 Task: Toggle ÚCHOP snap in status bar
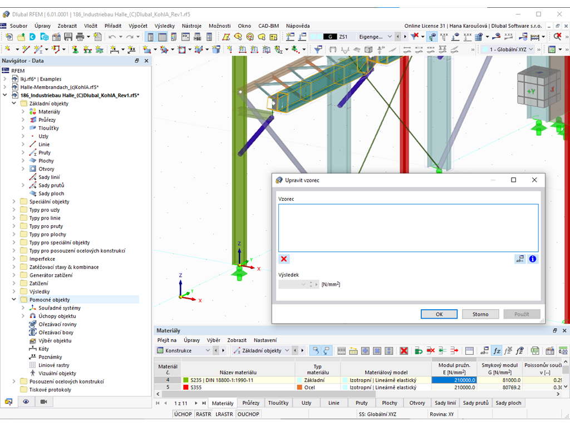pos(183,414)
